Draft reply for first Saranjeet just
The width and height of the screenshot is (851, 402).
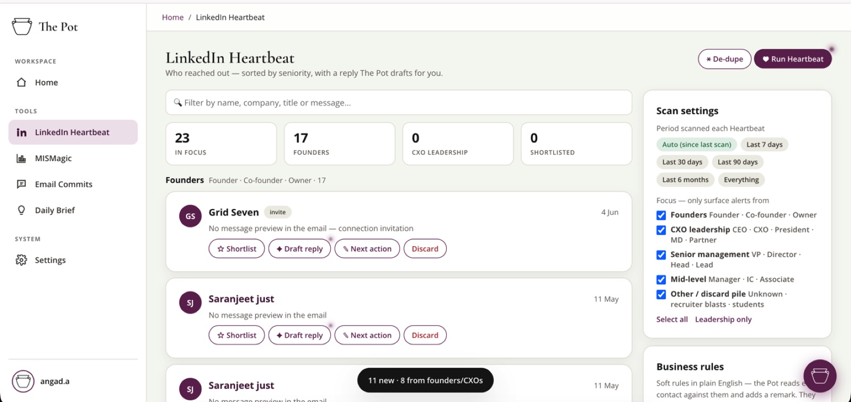pyautogui.click(x=299, y=336)
